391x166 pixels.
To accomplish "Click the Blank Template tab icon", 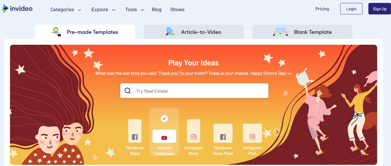I will (x=280, y=32).
